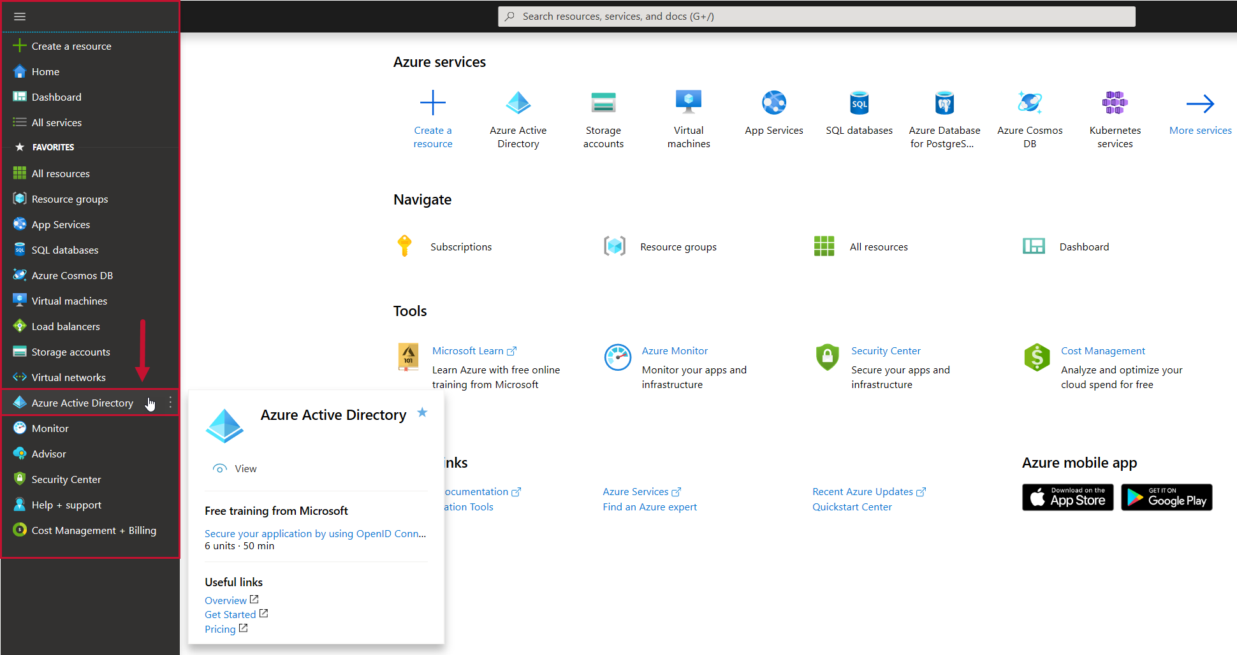This screenshot has width=1237, height=655.
Task: Click Load balancers icon in sidebar
Action: click(20, 326)
